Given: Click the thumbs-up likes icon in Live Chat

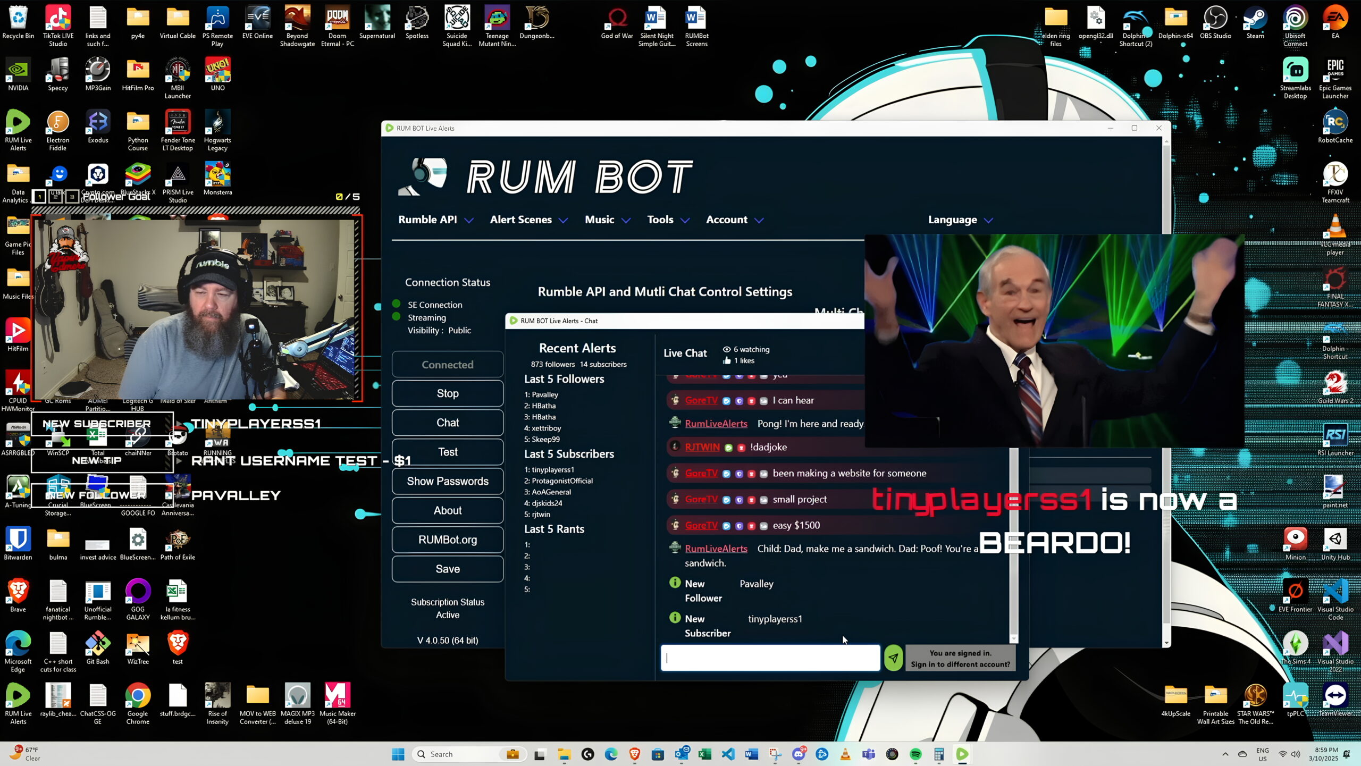Looking at the screenshot, I should click(x=727, y=360).
